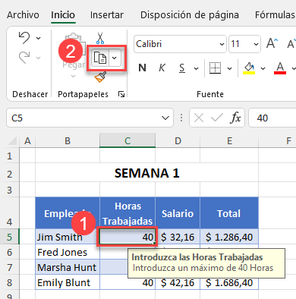Viewport: 296px width, 299px height.
Task: Click the formula bar showing 40
Action: point(272,118)
